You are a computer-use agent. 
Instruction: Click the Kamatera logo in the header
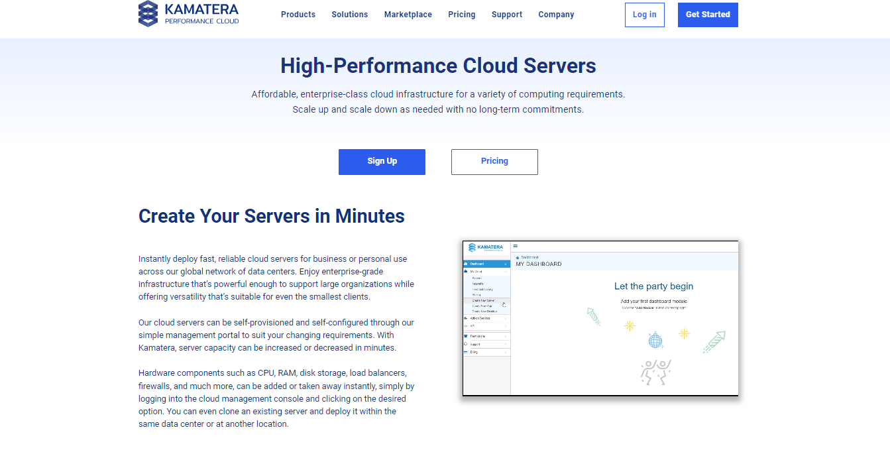click(188, 14)
